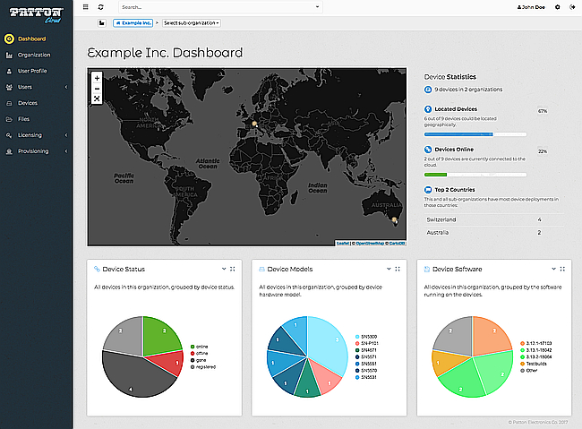The height and width of the screenshot is (429, 582).
Task: Maximize the Device Software panel
Action: 562,269
